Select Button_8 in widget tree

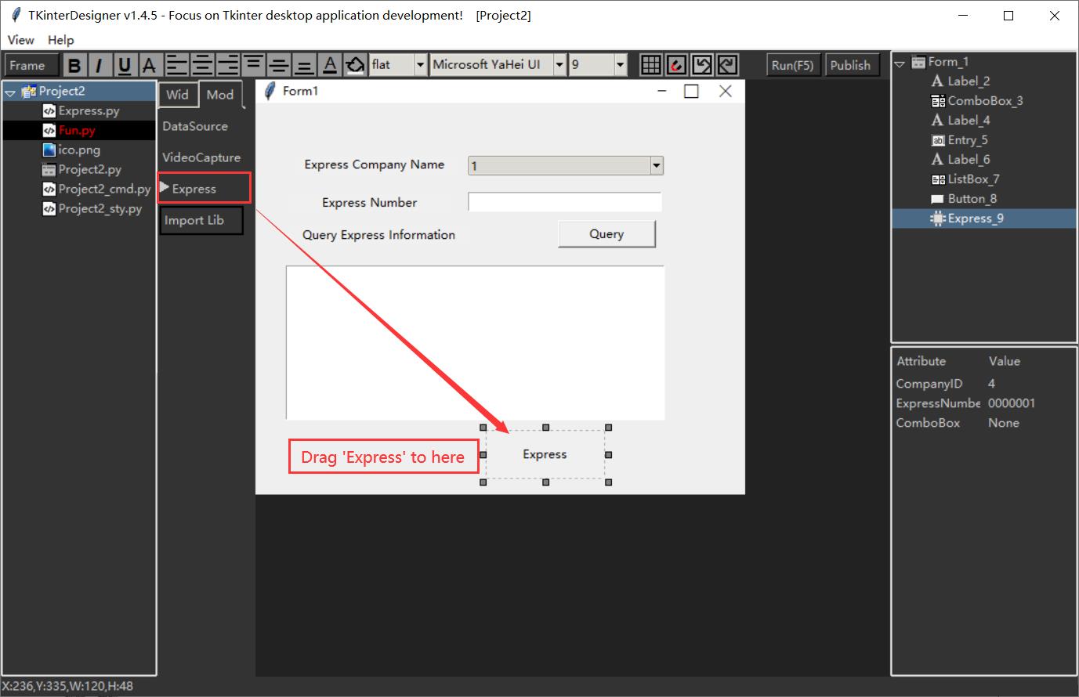[x=972, y=199]
